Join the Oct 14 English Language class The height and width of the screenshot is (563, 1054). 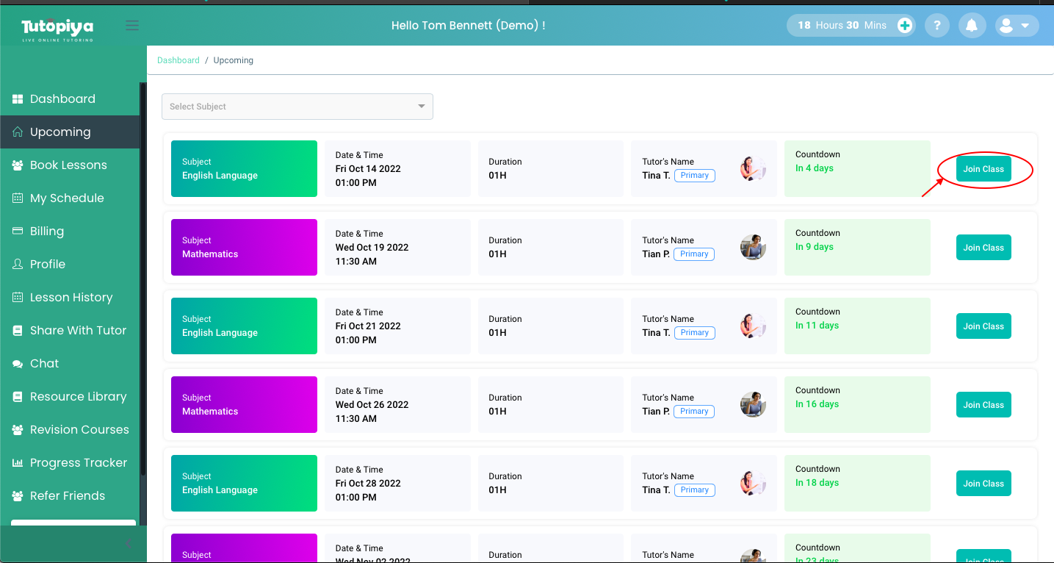coord(983,169)
